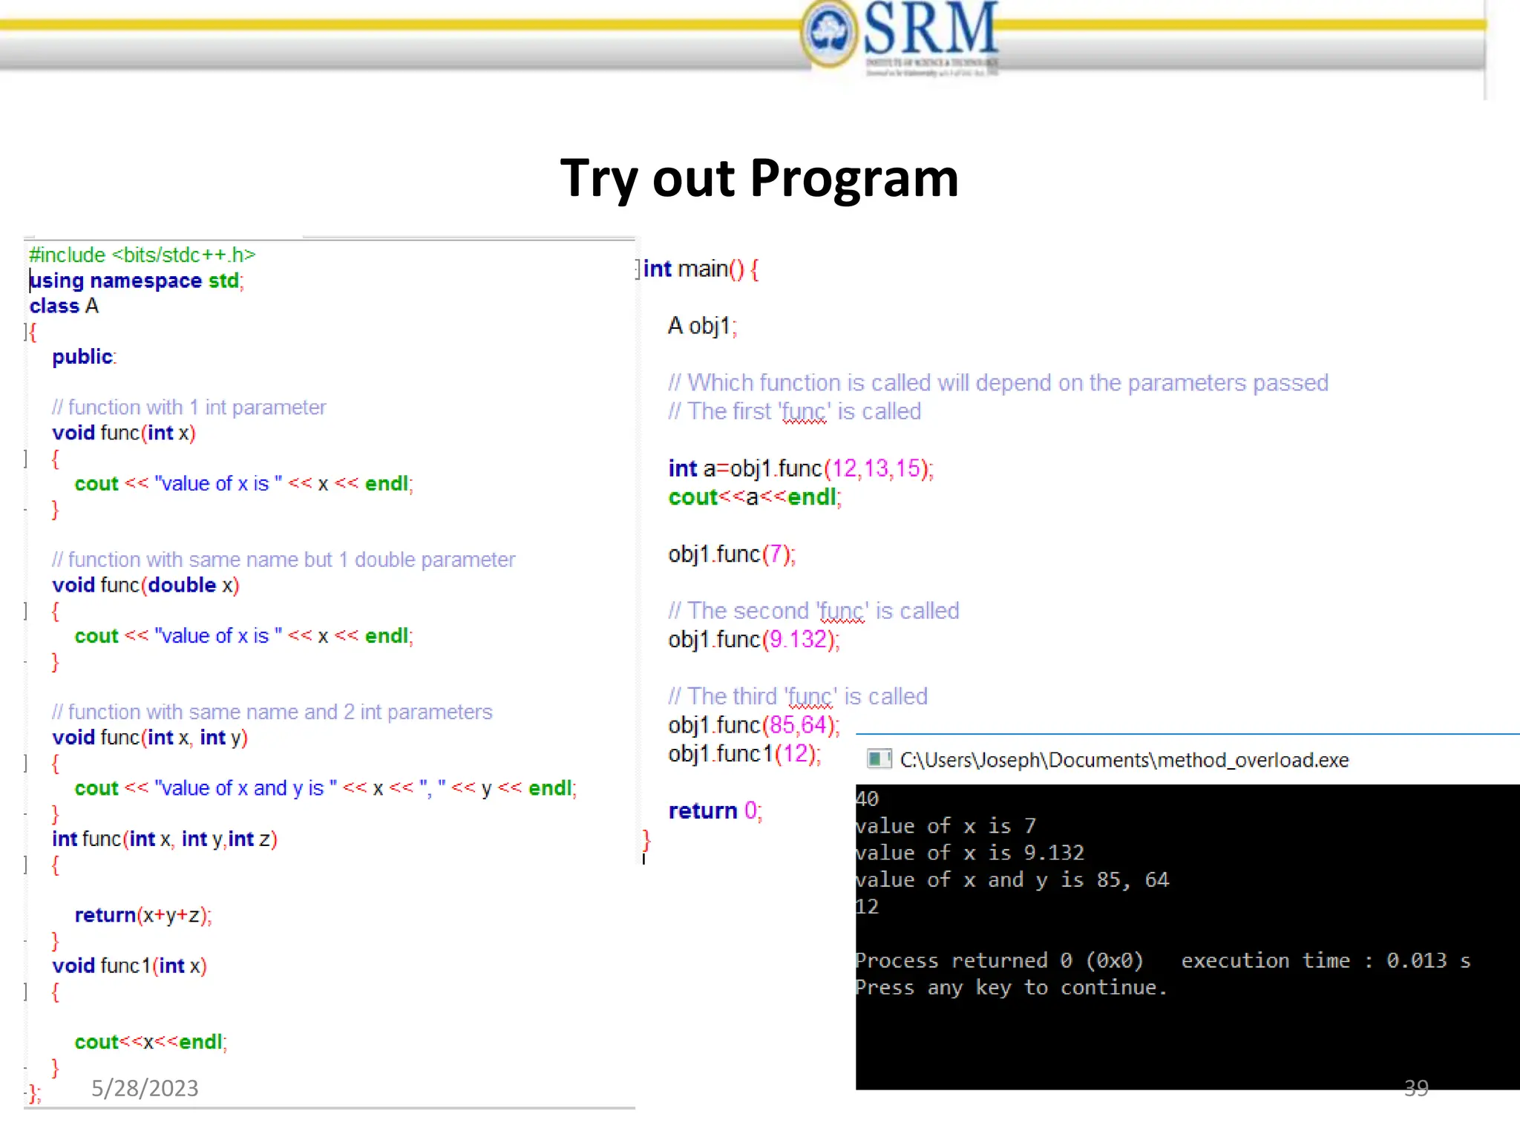Viewport: 1520px width, 1140px height.
Task: Click the cout line printing 'value of x and y is'
Action: tap(326, 788)
